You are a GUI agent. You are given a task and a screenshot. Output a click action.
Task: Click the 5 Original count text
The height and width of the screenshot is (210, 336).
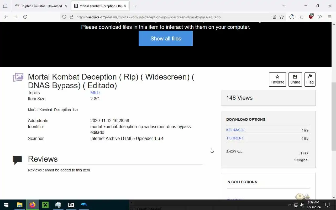301,160
